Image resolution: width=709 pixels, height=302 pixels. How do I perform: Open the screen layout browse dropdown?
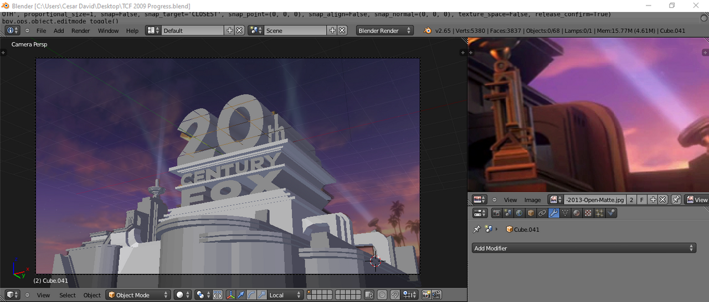[153, 30]
